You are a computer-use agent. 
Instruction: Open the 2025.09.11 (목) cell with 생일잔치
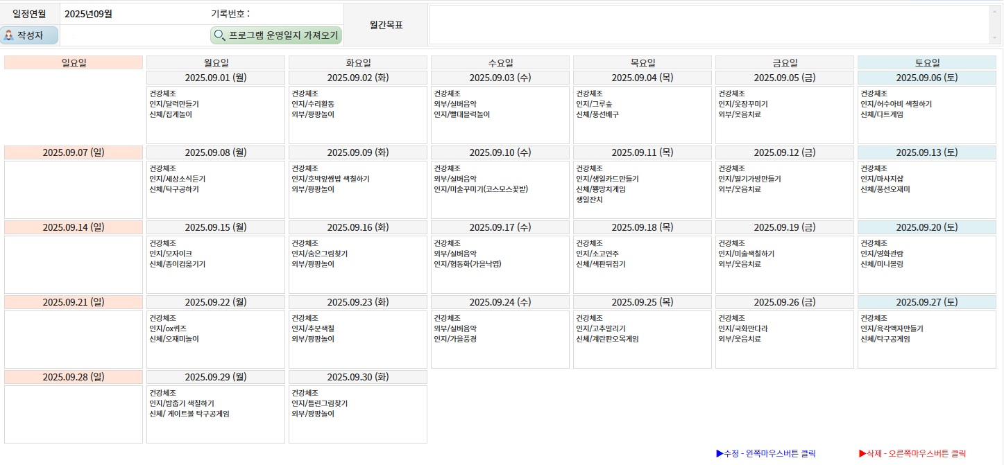click(642, 189)
